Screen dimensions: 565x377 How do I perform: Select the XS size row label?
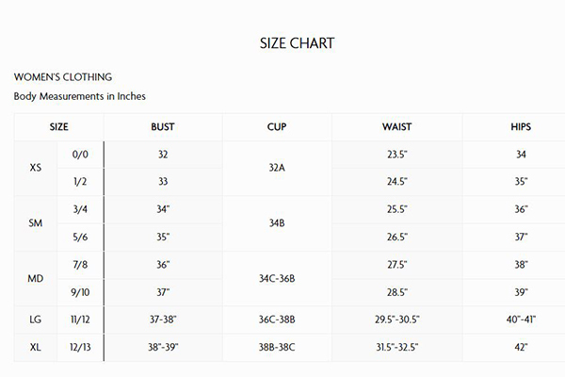(x=36, y=168)
